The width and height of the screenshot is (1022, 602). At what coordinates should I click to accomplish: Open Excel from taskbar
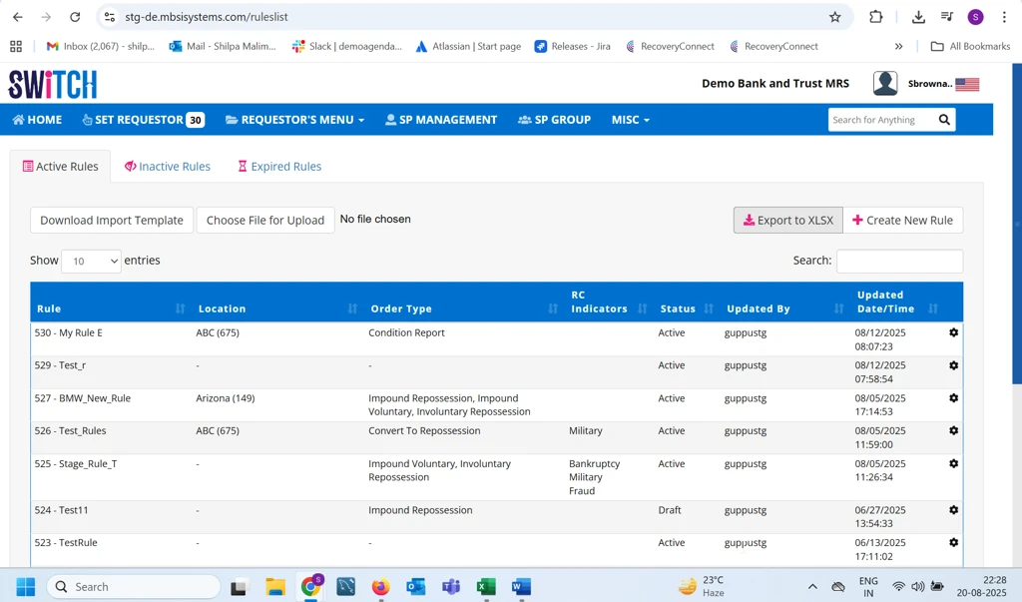[486, 587]
